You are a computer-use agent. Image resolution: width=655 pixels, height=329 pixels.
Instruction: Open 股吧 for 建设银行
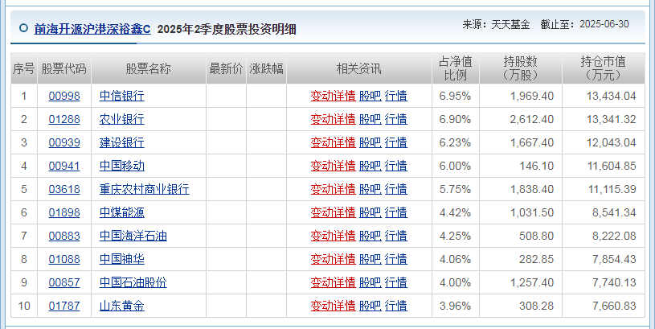point(370,143)
